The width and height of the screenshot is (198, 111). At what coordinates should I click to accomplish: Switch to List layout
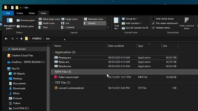click(65, 23)
